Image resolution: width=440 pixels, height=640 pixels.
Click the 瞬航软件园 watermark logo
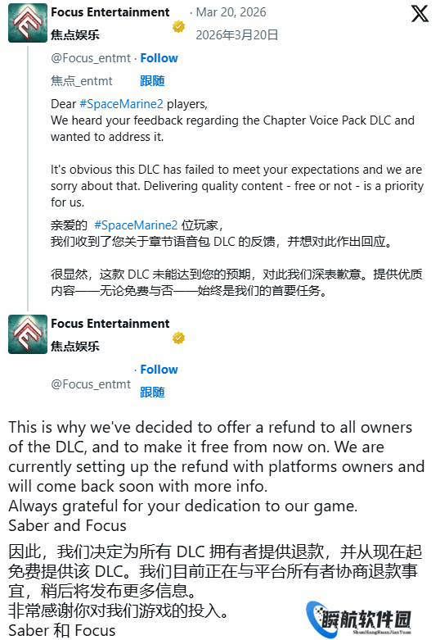[x=359, y=619]
